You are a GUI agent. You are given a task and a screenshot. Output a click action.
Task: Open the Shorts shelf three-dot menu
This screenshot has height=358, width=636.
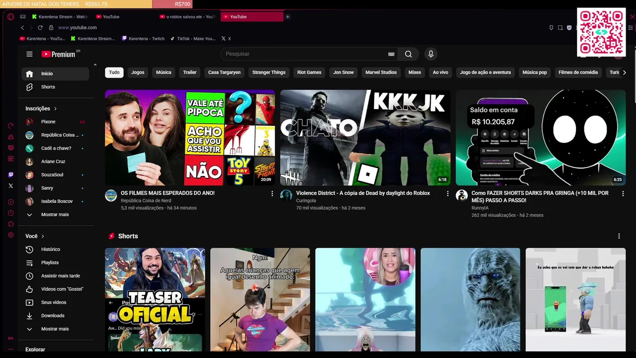[619, 236]
